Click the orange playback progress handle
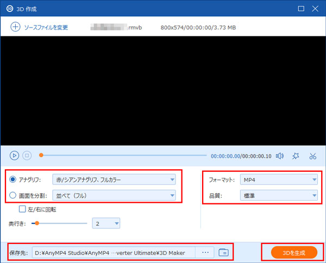The height and width of the screenshot is (263, 326). (41, 155)
